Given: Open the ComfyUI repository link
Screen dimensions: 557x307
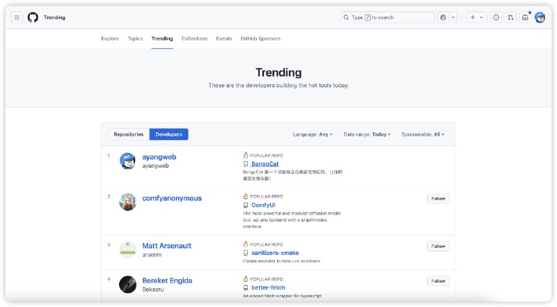Looking at the screenshot, I should [x=263, y=205].
